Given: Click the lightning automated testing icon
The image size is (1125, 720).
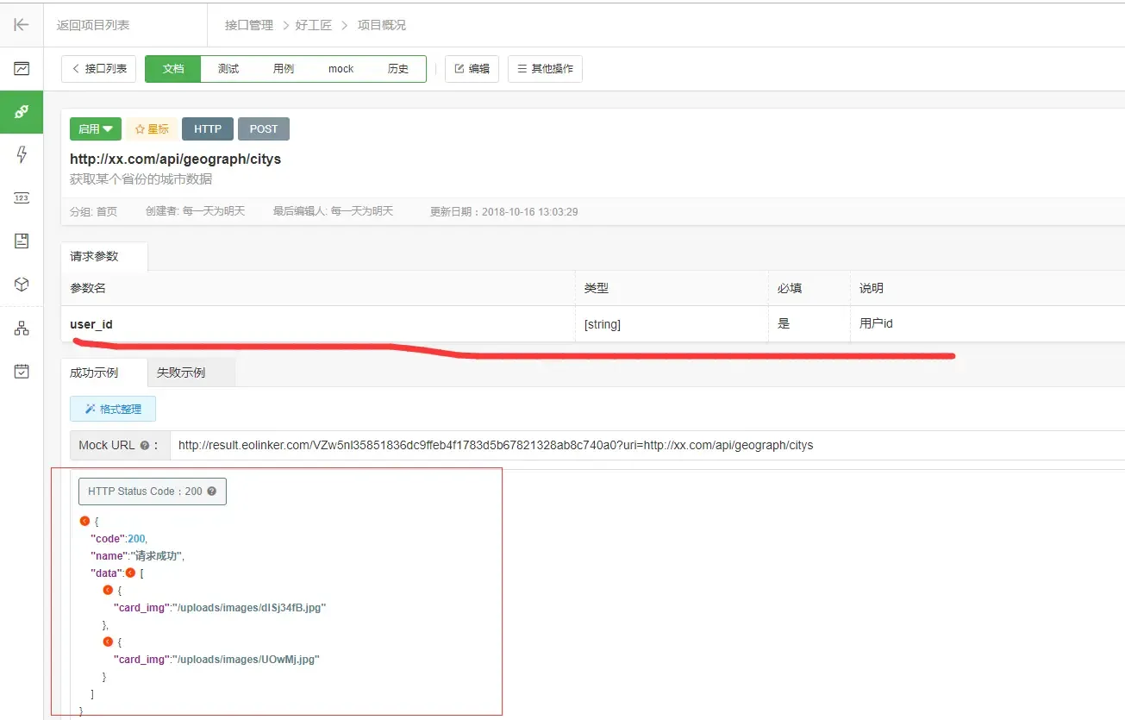Looking at the screenshot, I should point(21,155).
